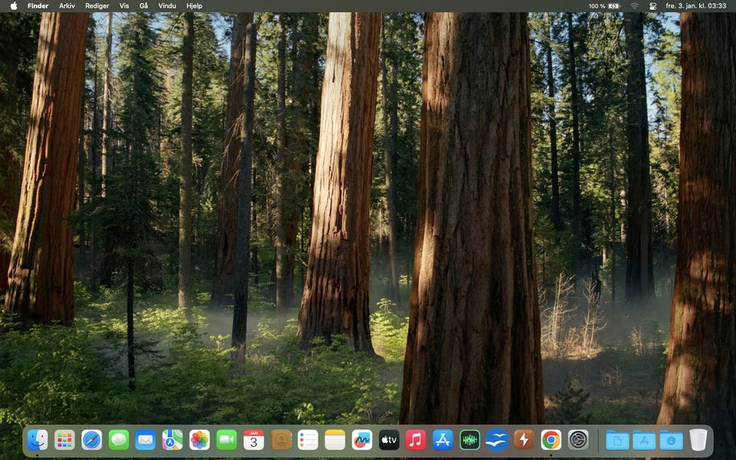Click the date and time clock
The image size is (736, 460).
pyautogui.click(x=695, y=5)
